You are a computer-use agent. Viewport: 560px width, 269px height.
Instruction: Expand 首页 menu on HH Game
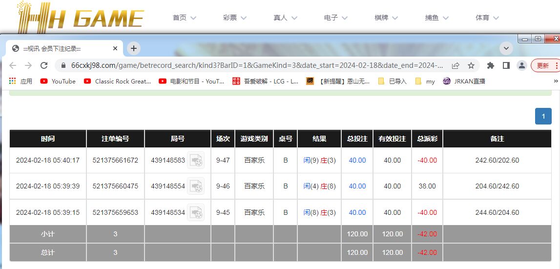[x=184, y=18]
